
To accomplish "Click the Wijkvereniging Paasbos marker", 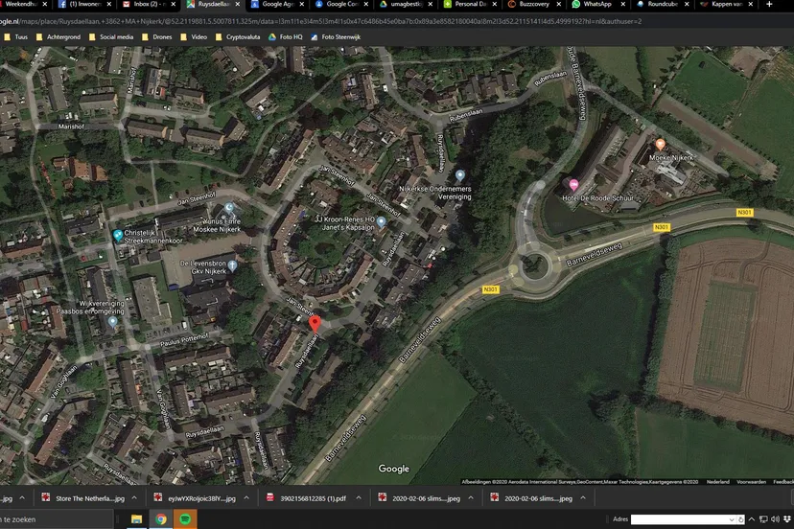I will (112, 321).
